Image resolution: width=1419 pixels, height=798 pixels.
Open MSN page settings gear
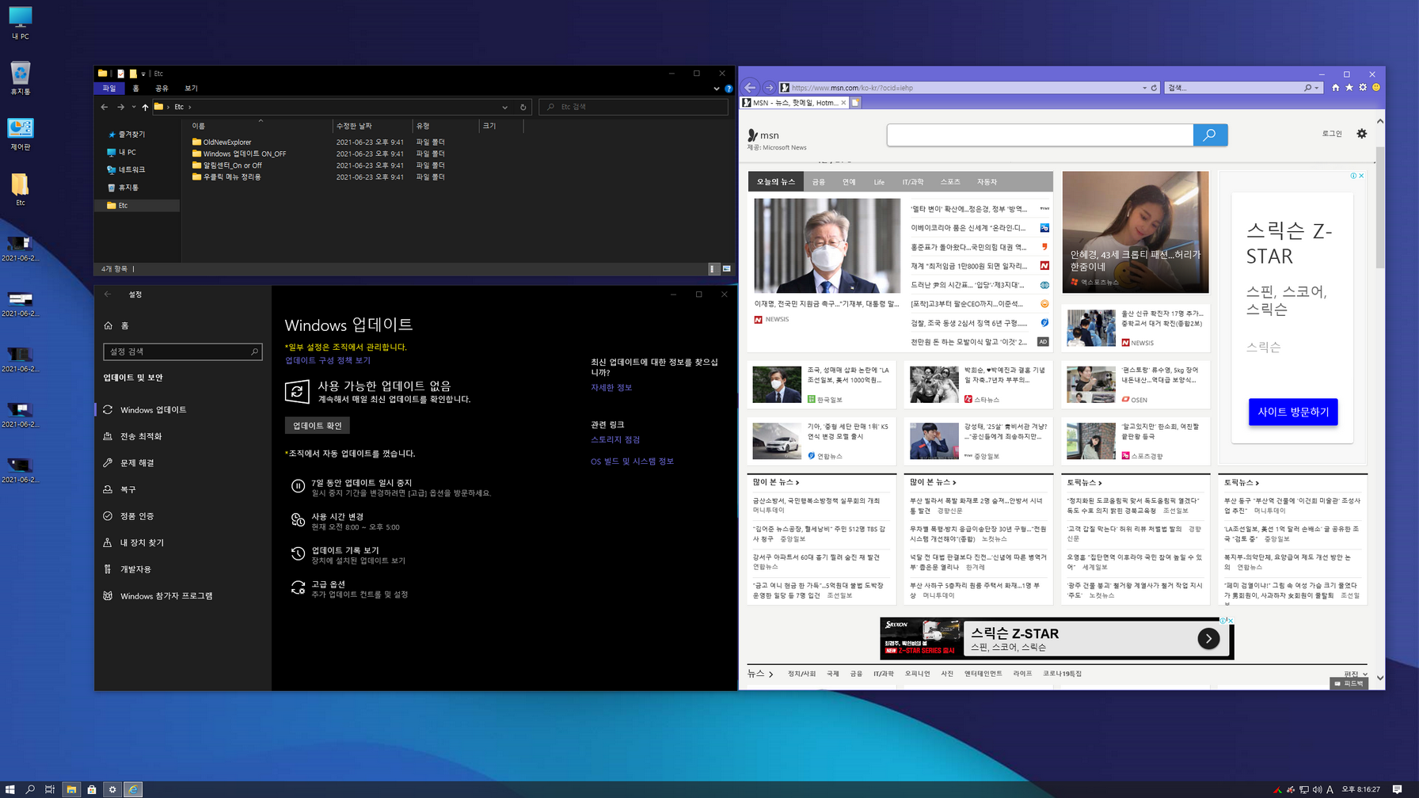[1362, 134]
